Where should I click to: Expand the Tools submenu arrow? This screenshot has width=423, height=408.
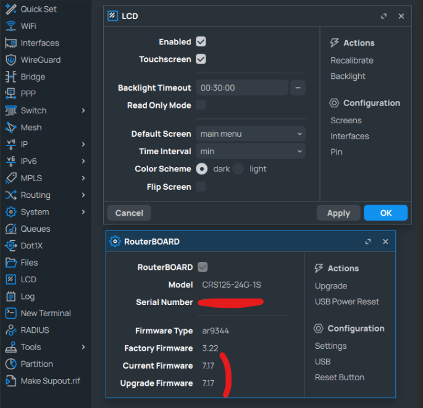(83, 347)
